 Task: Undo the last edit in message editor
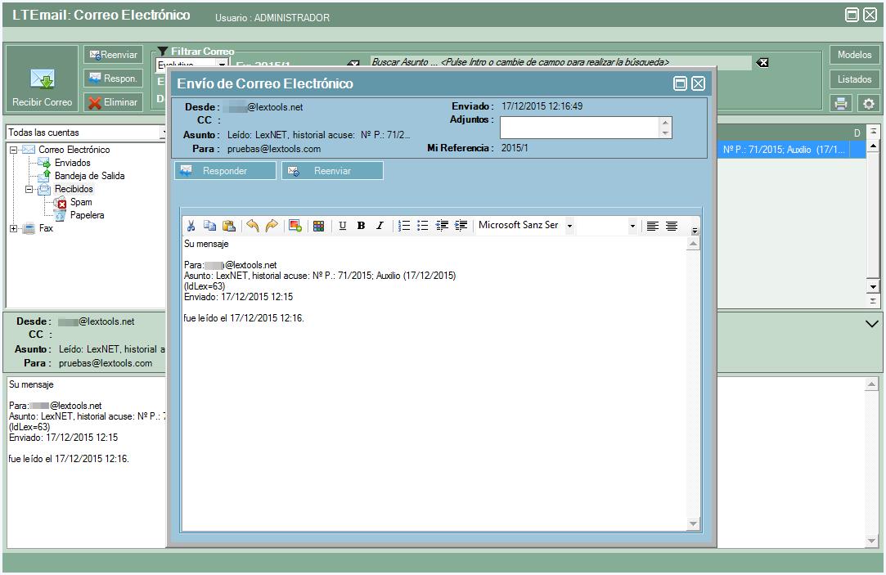[x=253, y=227]
